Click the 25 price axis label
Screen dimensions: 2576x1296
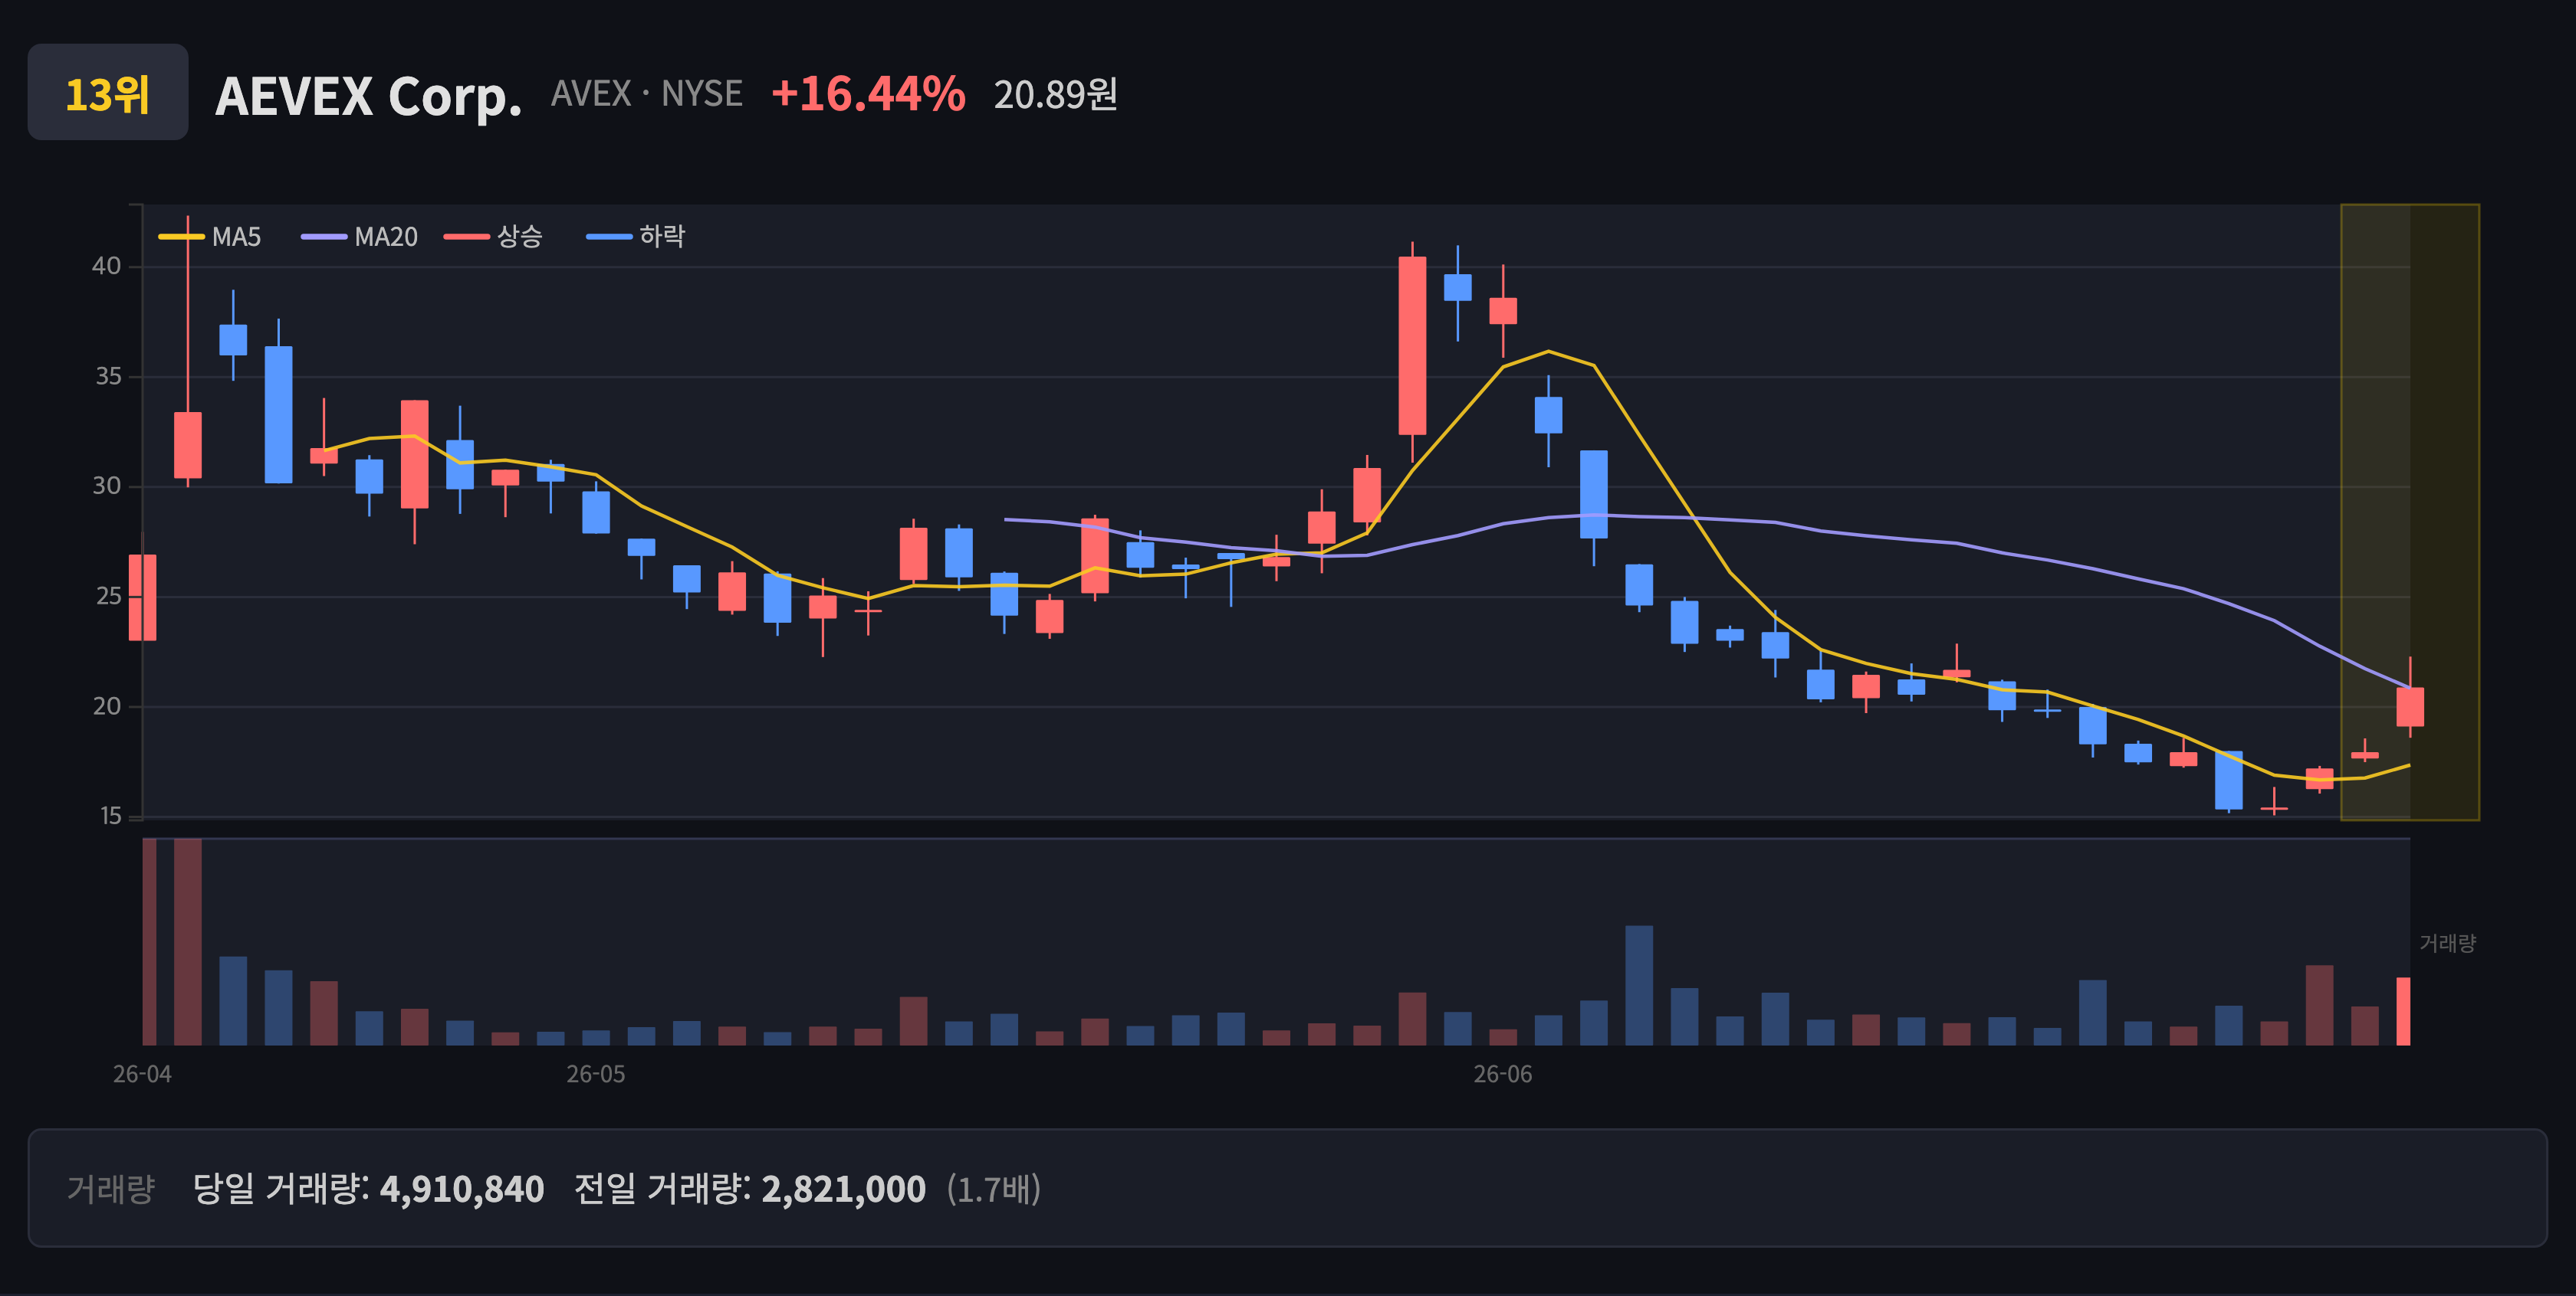pyautogui.click(x=108, y=597)
